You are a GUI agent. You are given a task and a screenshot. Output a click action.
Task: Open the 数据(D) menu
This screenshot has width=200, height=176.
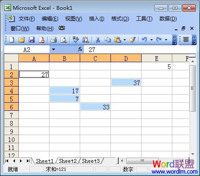168,19
